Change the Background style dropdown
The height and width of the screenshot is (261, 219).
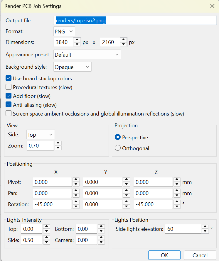(72, 67)
